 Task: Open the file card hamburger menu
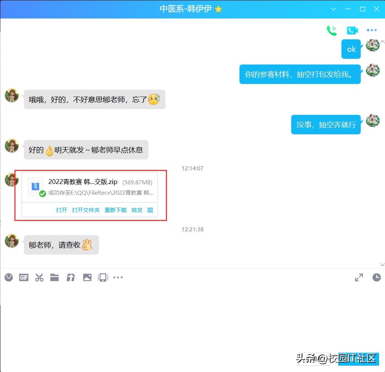(x=150, y=210)
